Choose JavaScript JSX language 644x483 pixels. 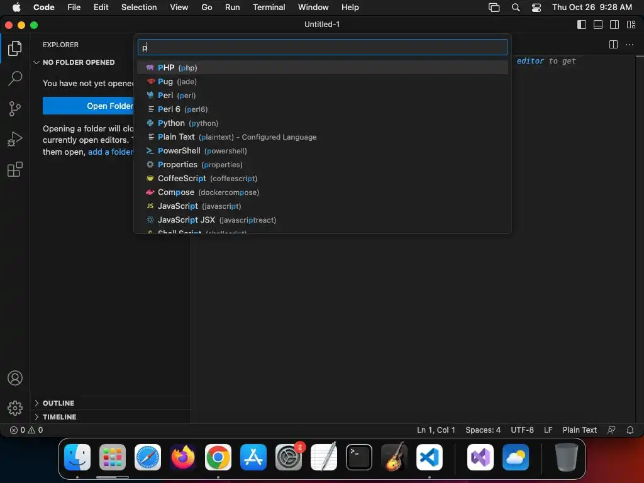click(323, 219)
